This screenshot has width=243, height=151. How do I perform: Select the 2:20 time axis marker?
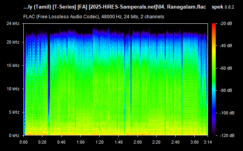(x=157, y=142)
